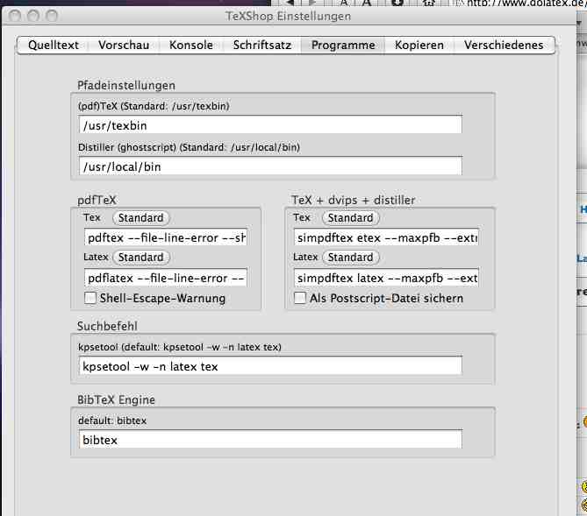Click the pdflatex --file-line-error command field

tap(166, 278)
